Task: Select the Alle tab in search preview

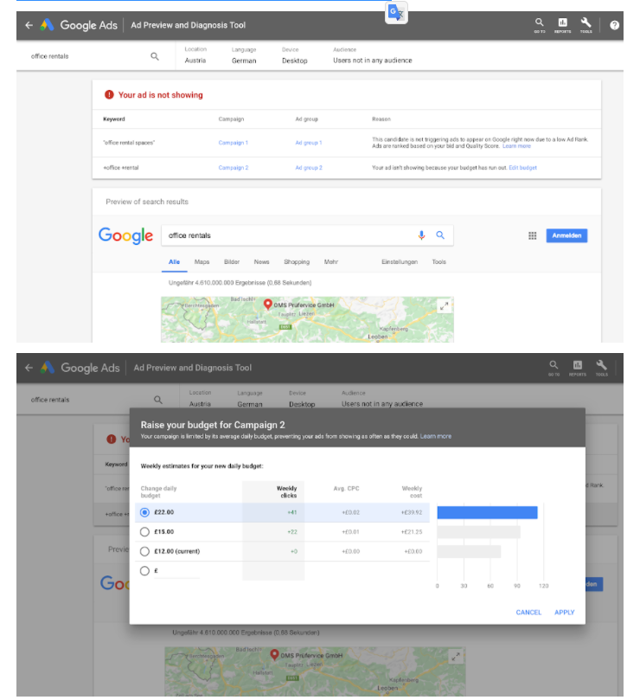Action: [x=174, y=262]
